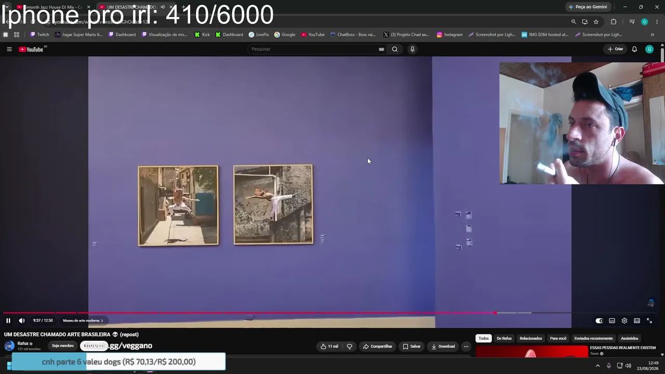Open the (3) Projeto Chad bookmark

pos(406,35)
